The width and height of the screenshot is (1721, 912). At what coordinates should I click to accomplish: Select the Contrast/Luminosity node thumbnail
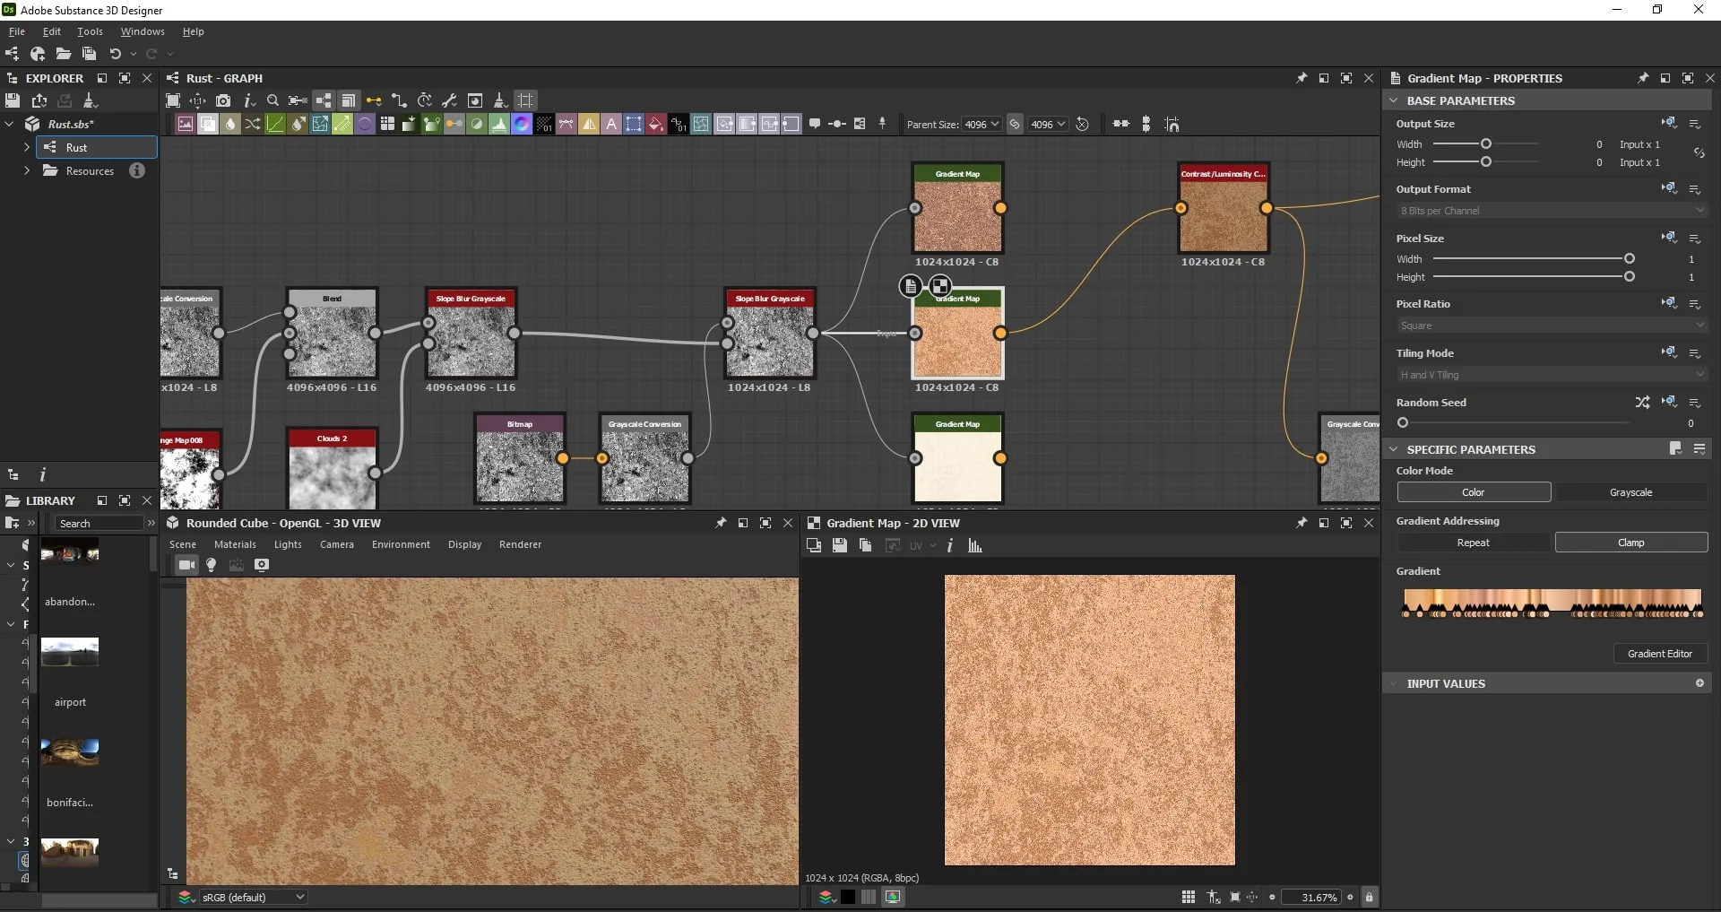[1224, 216]
